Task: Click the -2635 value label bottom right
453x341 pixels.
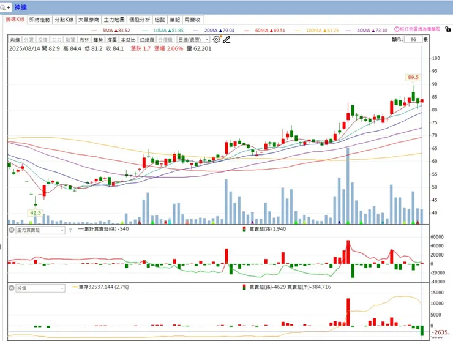Action: click(441, 332)
